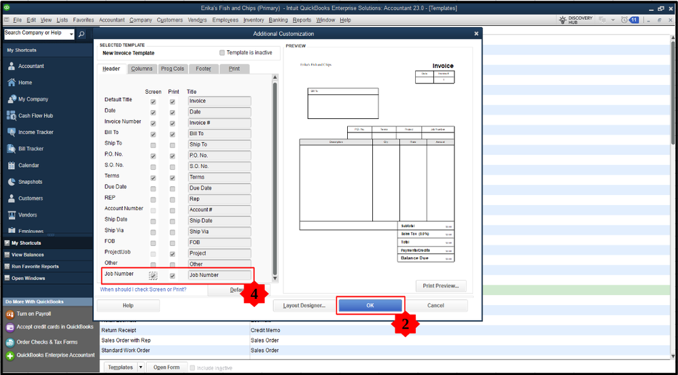The height and width of the screenshot is (375, 678).
Task: Toggle the Template is inactive checkbox
Action: [222, 53]
